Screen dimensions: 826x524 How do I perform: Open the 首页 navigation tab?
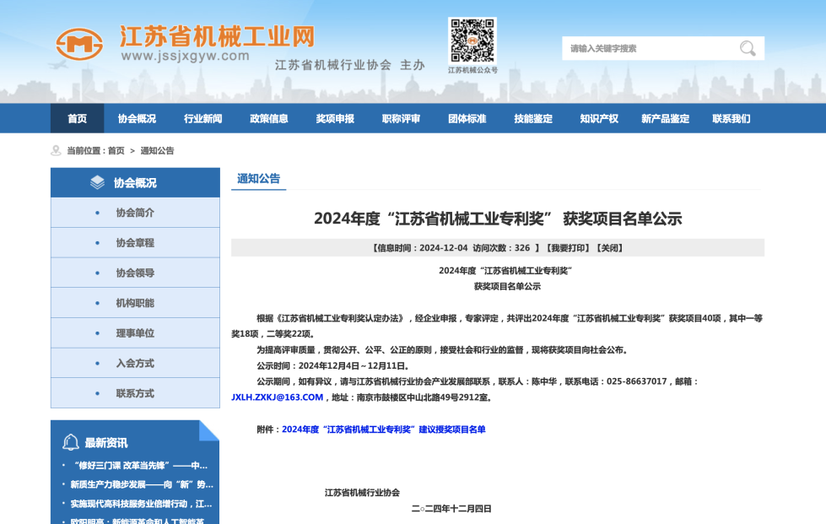click(x=77, y=118)
